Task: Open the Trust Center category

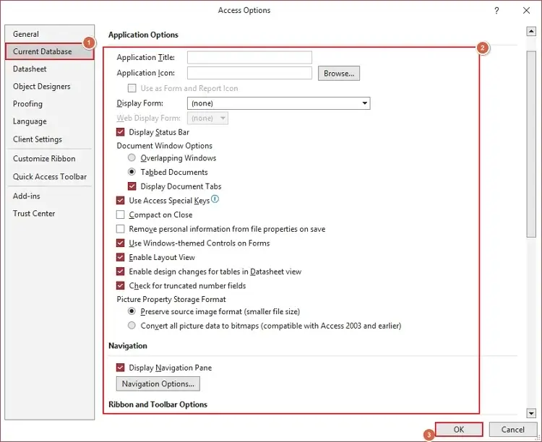Action: click(50, 214)
